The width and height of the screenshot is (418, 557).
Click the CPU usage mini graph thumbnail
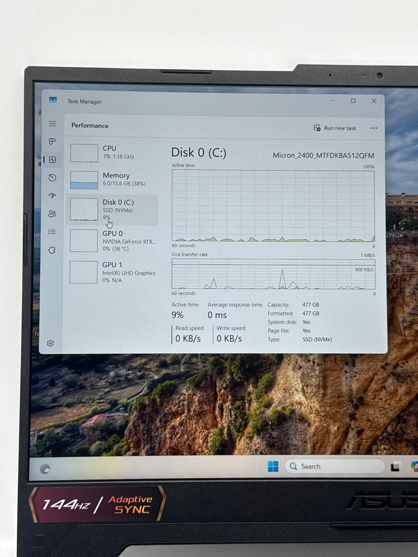(x=84, y=153)
